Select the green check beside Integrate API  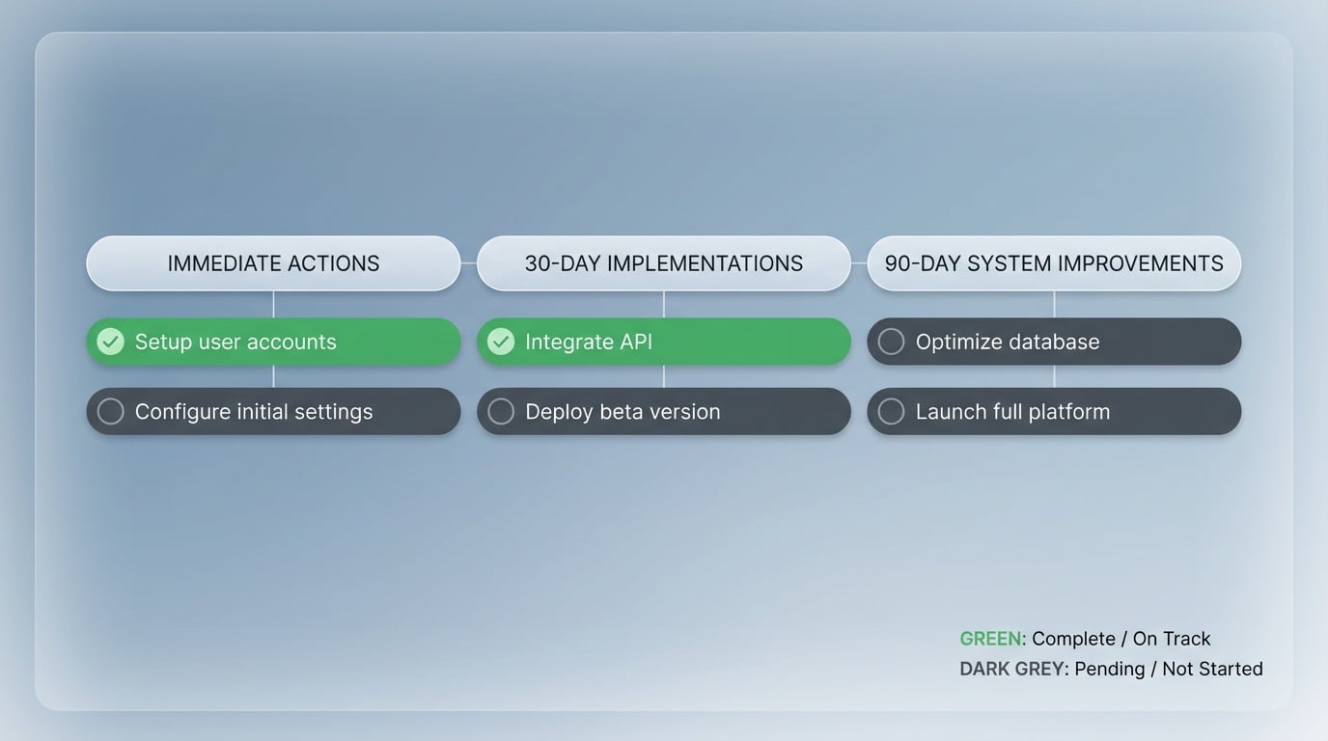click(500, 341)
